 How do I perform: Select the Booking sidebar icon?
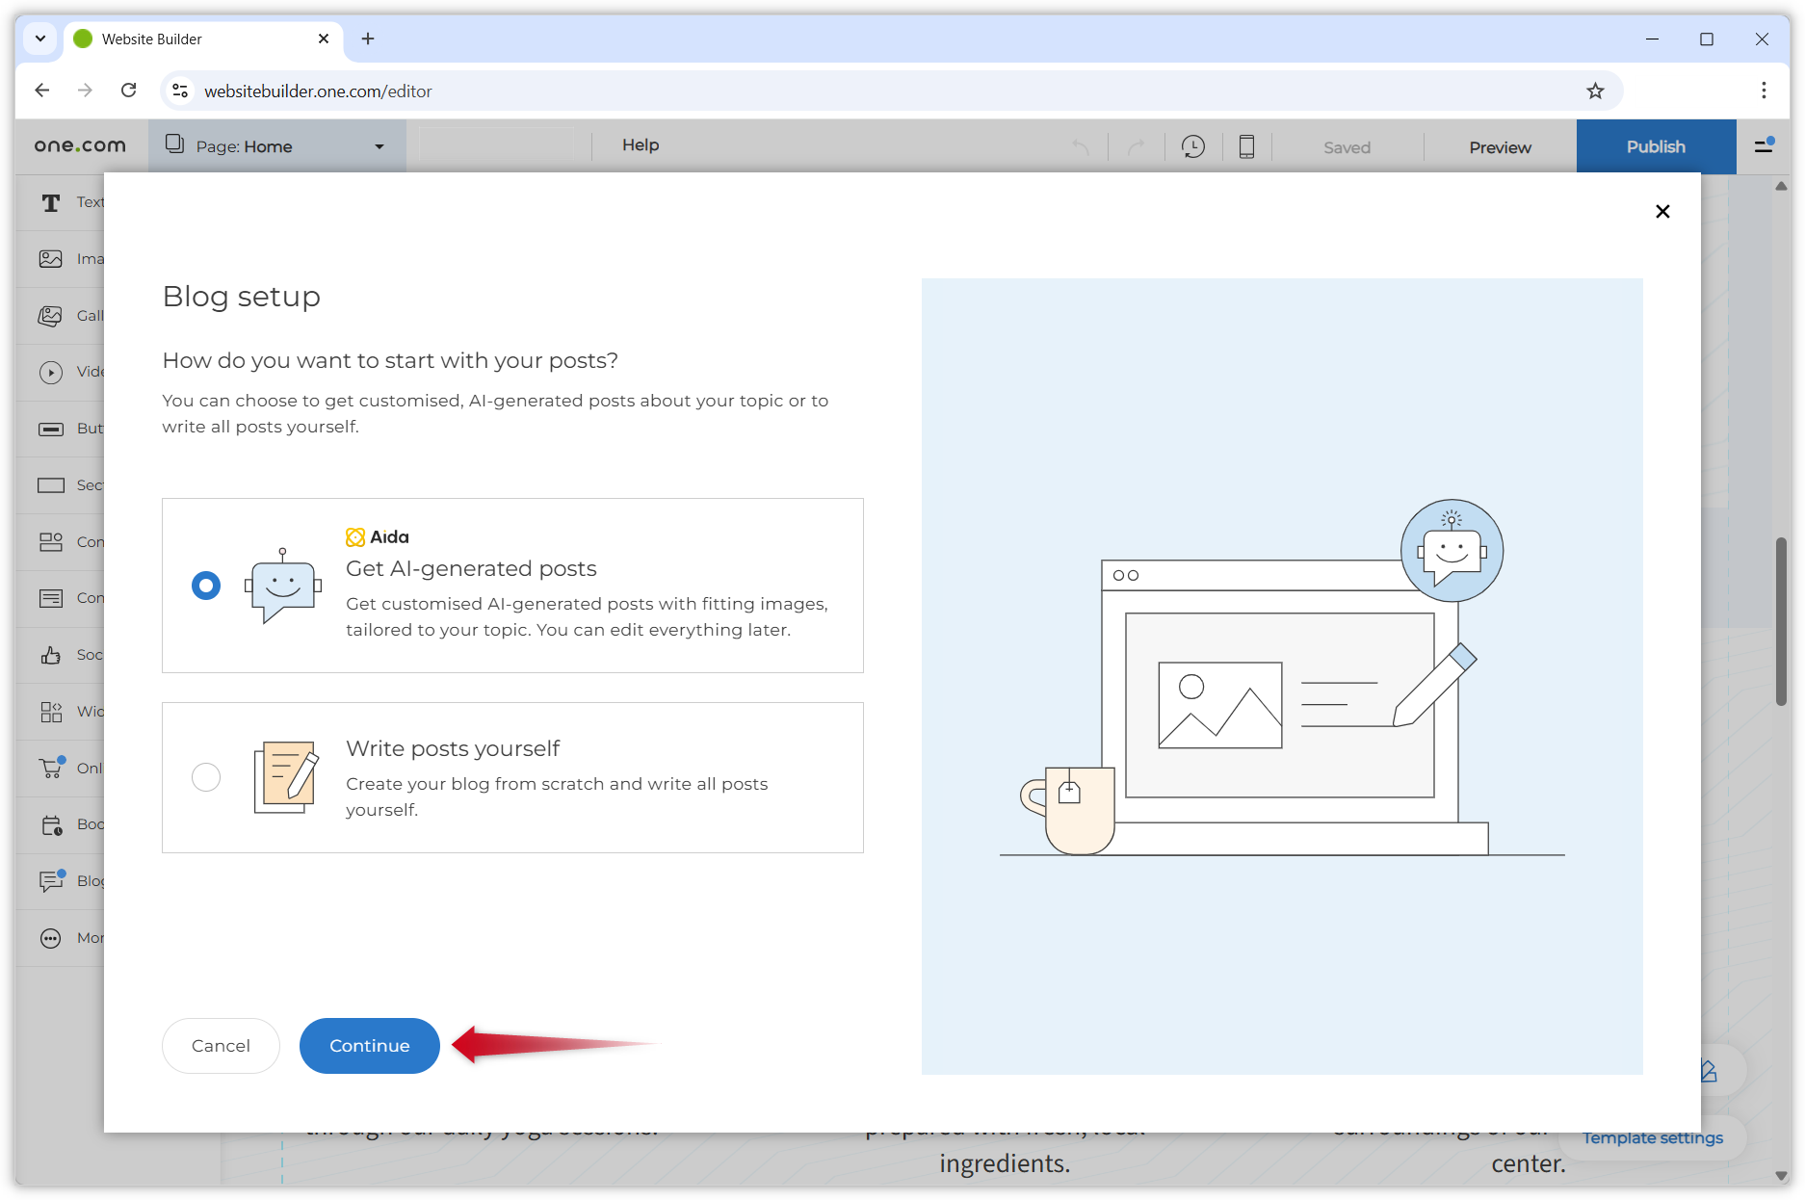[51, 824]
